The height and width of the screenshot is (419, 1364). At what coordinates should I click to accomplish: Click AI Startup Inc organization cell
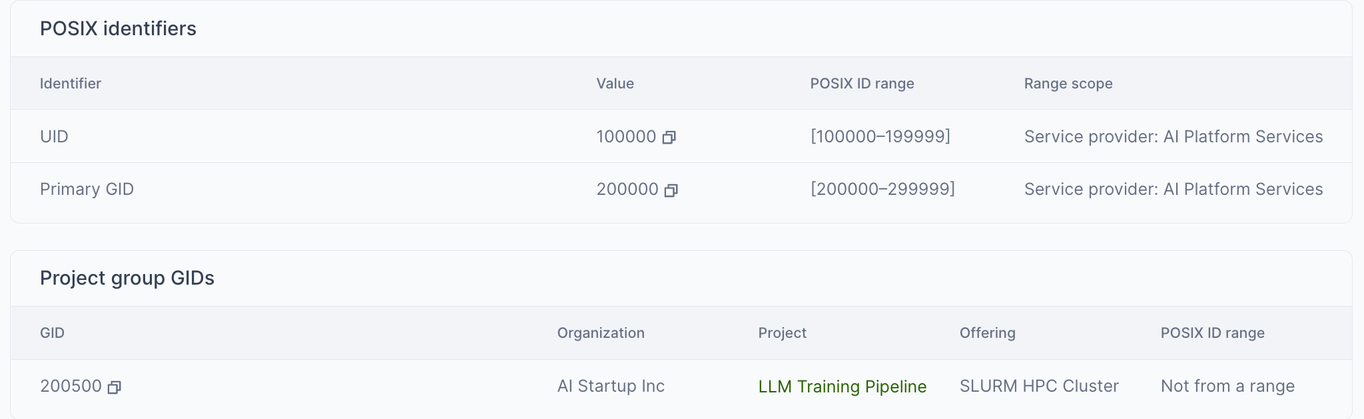(x=611, y=386)
